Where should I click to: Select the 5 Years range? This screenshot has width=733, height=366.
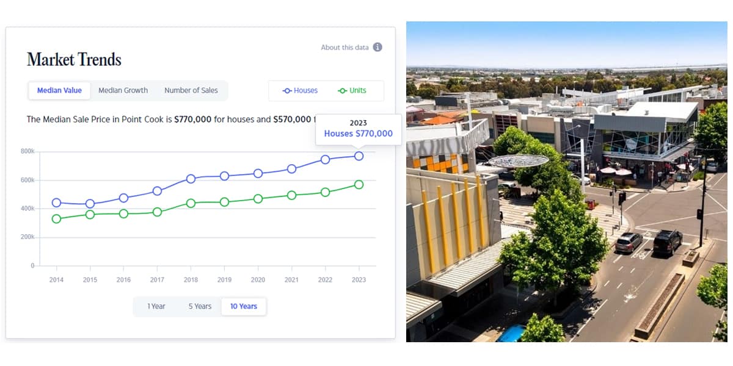pyautogui.click(x=199, y=306)
